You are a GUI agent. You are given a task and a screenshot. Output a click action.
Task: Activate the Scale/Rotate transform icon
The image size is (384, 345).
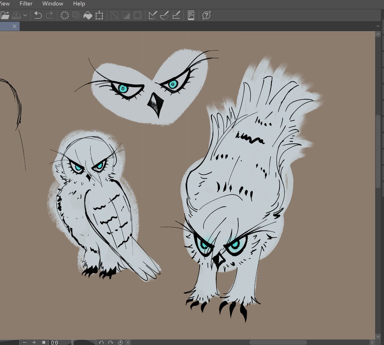coord(99,15)
